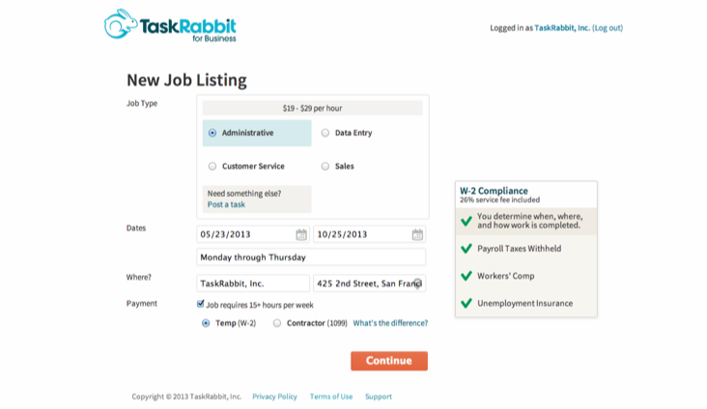The image size is (707, 409).
Task: Open the Terms of Use footer link
Action: (x=331, y=396)
